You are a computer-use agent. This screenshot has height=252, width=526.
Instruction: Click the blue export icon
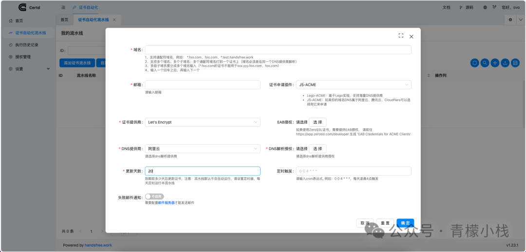click(x=505, y=63)
